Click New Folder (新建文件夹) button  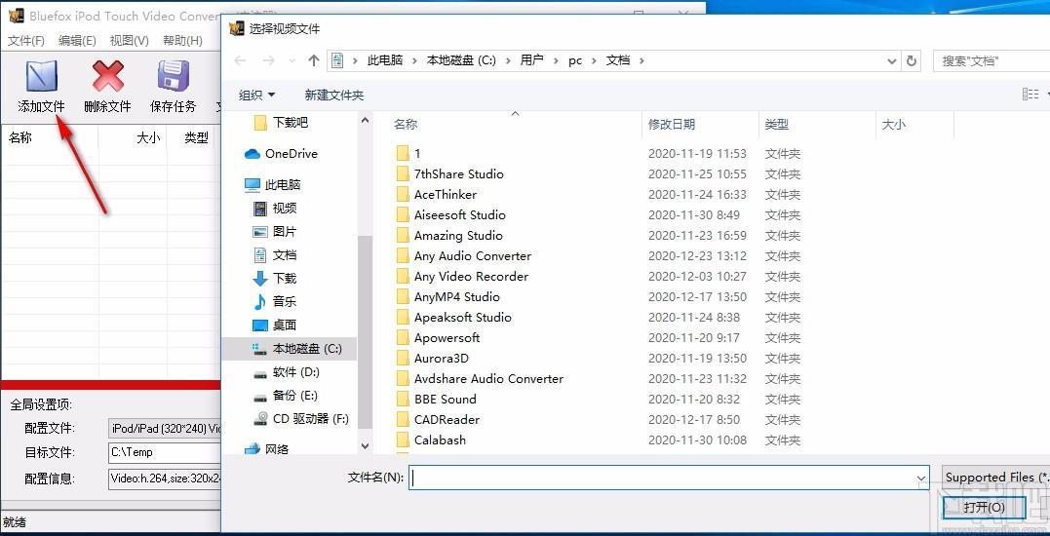334,96
